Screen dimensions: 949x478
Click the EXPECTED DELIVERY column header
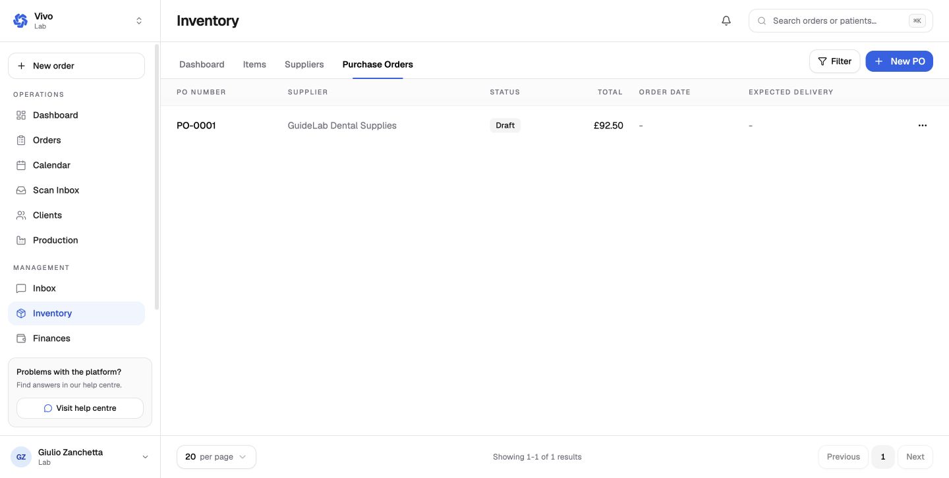791,92
